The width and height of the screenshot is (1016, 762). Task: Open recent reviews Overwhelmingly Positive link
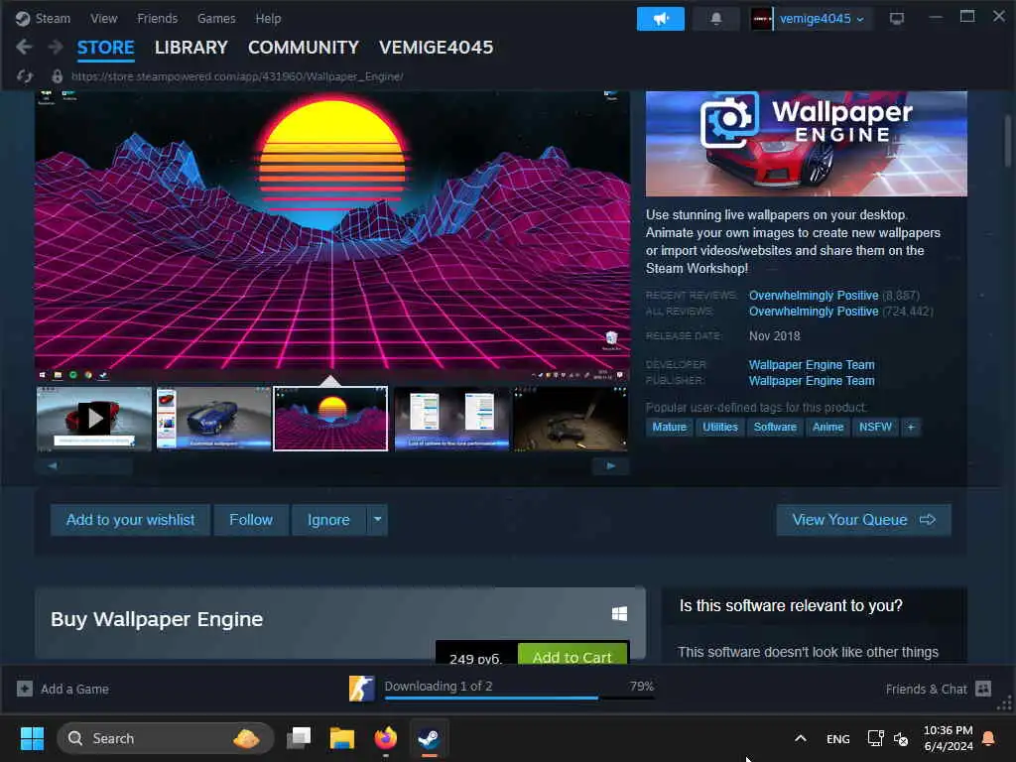coord(814,296)
